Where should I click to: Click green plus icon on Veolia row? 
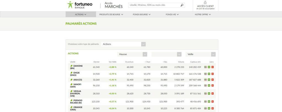pos(209,94)
